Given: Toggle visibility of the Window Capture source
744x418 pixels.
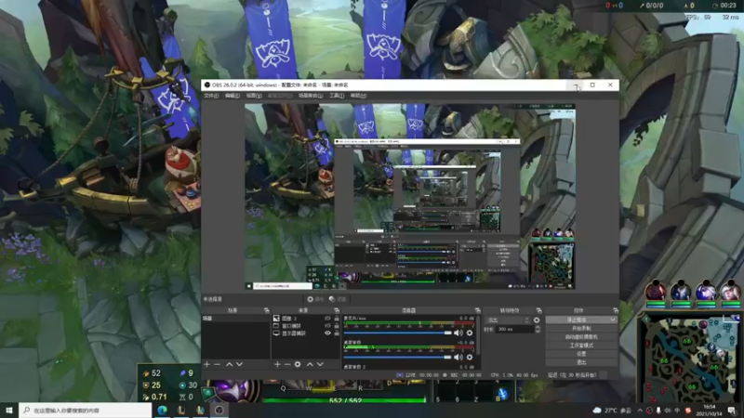Looking at the screenshot, I should (x=327, y=326).
